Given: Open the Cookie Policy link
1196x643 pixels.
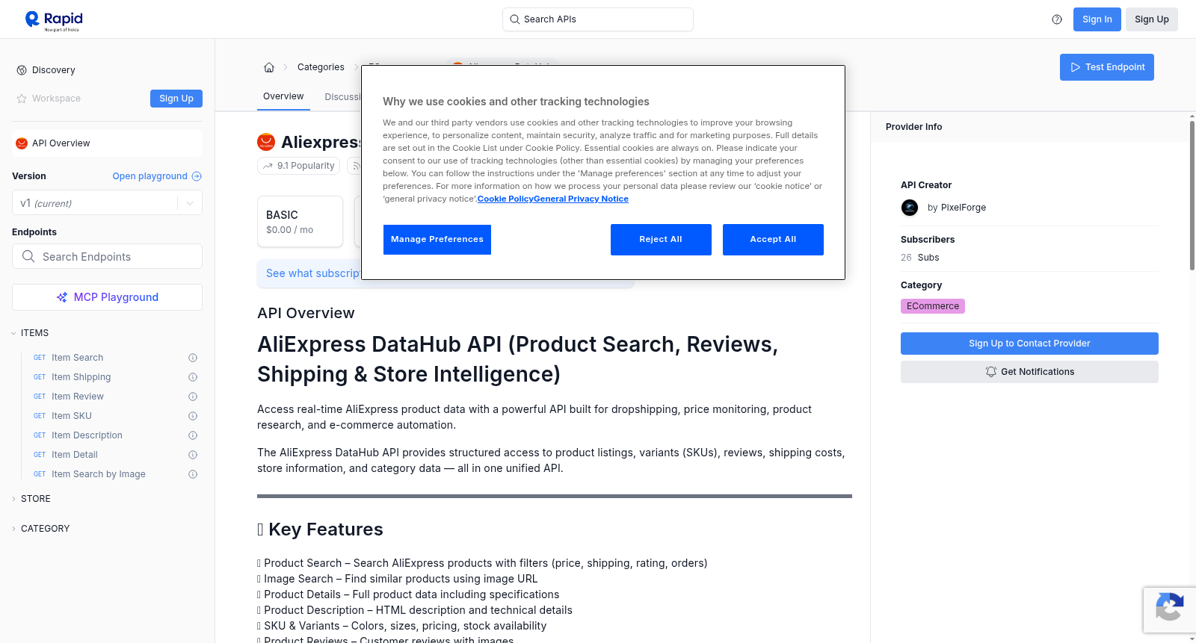Looking at the screenshot, I should (505, 199).
